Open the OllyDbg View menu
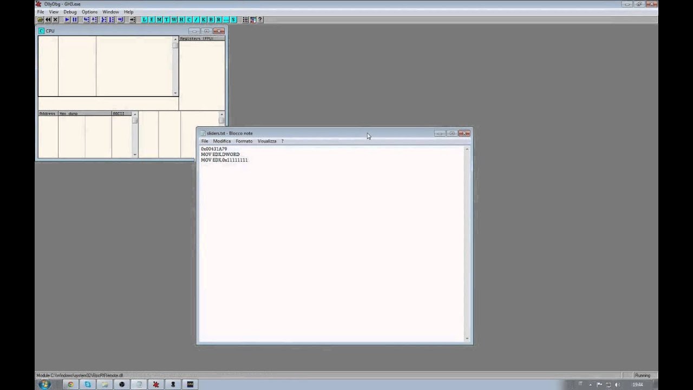Screen dimensions: 693x390 tap(54, 11)
